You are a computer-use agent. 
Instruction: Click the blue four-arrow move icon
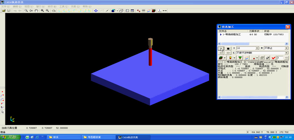click(96, 11)
